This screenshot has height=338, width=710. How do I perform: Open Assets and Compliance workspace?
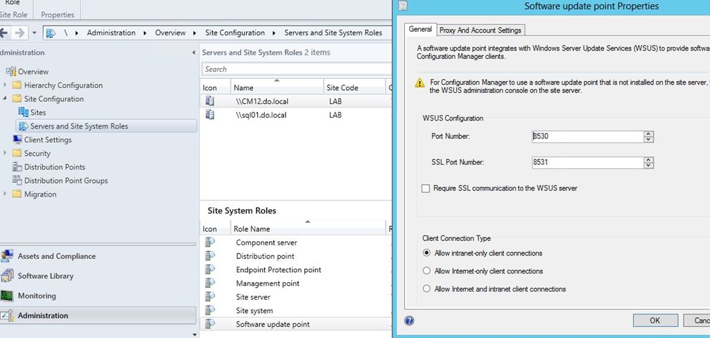pos(98,256)
